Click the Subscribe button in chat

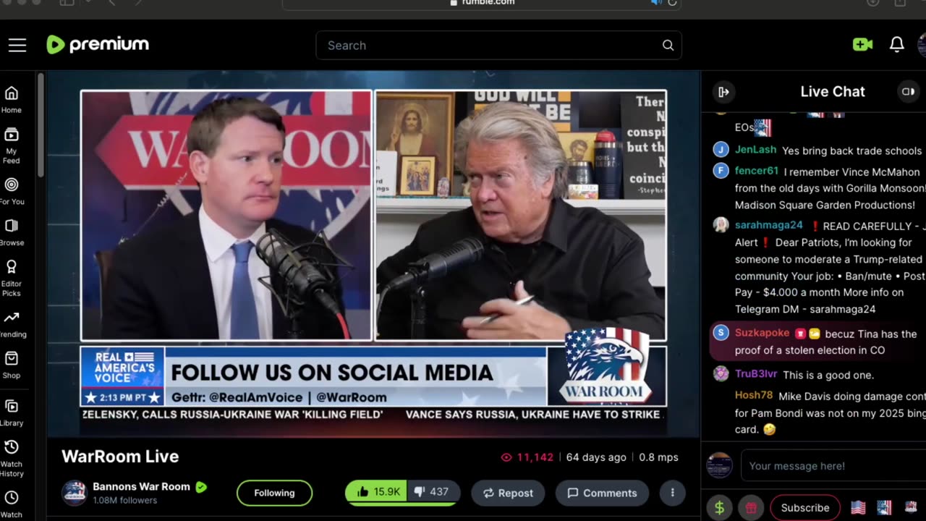[x=805, y=508]
